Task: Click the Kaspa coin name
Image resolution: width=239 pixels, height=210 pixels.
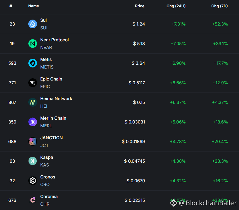Action: tap(47, 157)
